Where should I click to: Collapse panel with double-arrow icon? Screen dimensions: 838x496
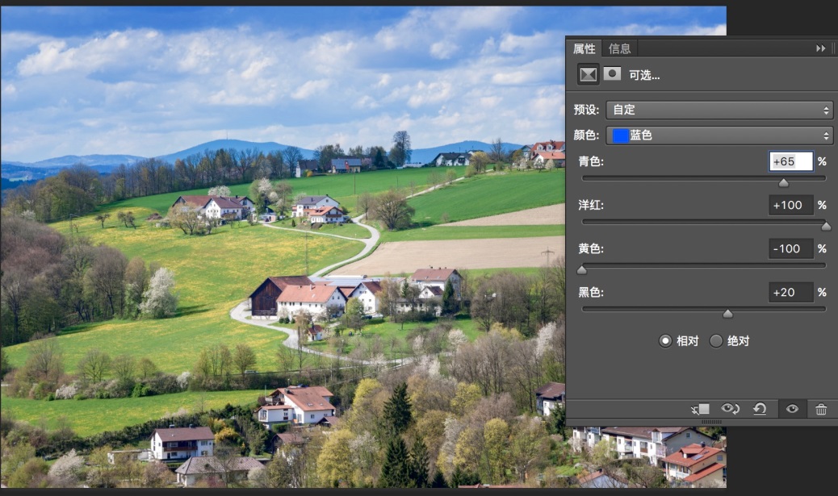click(821, 48)
